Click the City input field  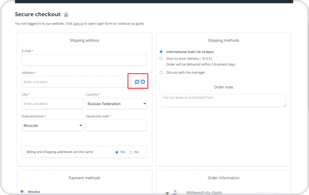[x=53, y=104]
